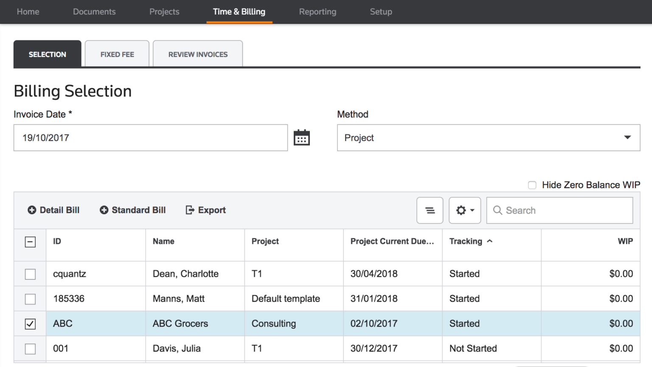
Task: Click the sort arrow on the Tracking column
Action: tap(490, 241)
